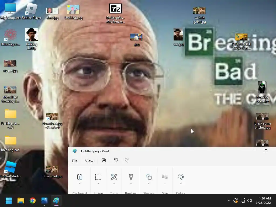Maximize the Paint window
Viewport: 276px width, 207px height.
[x=266, y=151]
